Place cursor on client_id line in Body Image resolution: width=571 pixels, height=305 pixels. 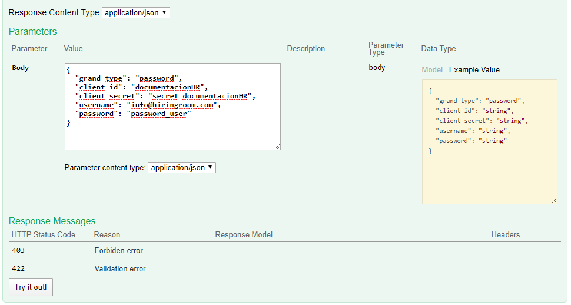(141, 87)
